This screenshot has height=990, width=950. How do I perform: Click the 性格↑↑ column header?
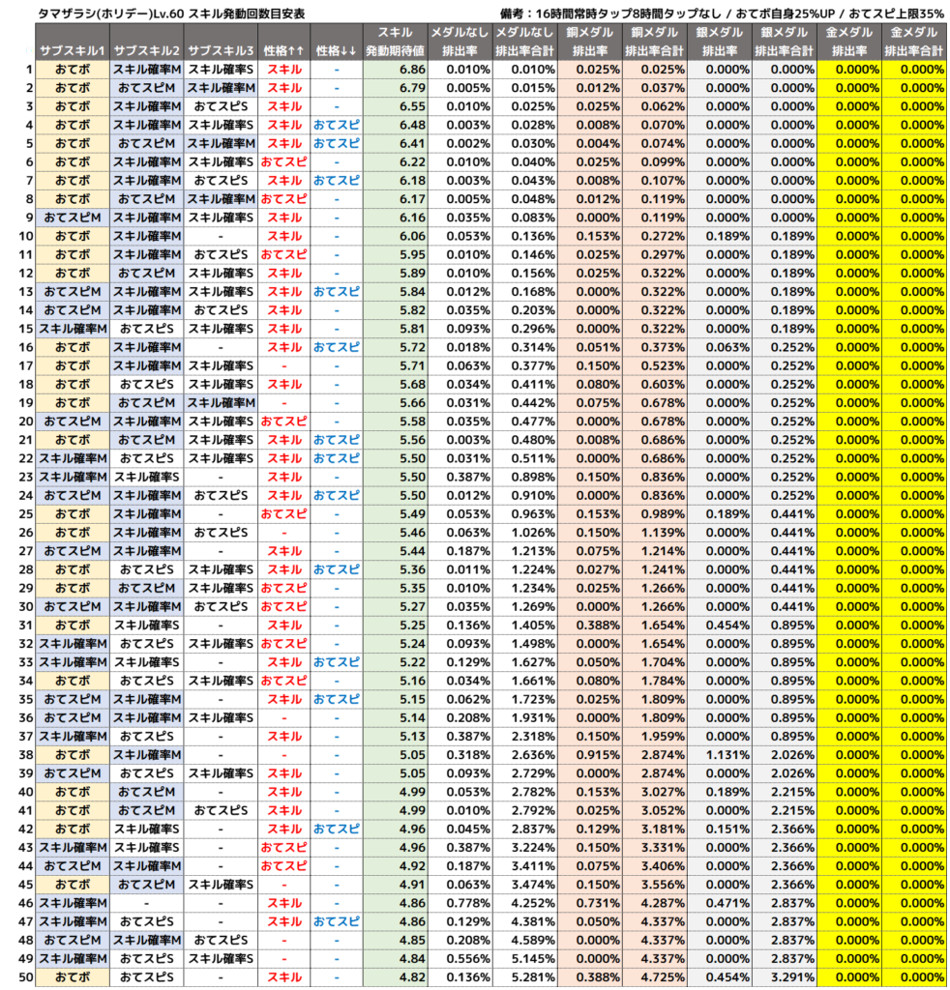(283, 50)
